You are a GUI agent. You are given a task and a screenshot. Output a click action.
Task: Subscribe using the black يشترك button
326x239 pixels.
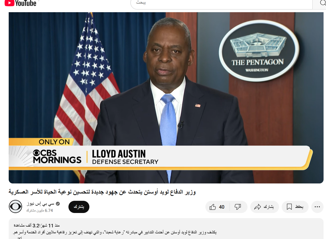click(x=79, y=207)
